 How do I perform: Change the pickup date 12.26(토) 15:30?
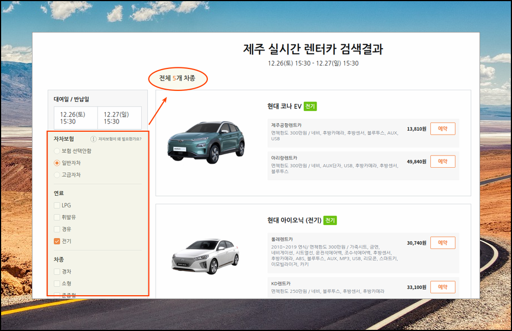coord(76,118)
